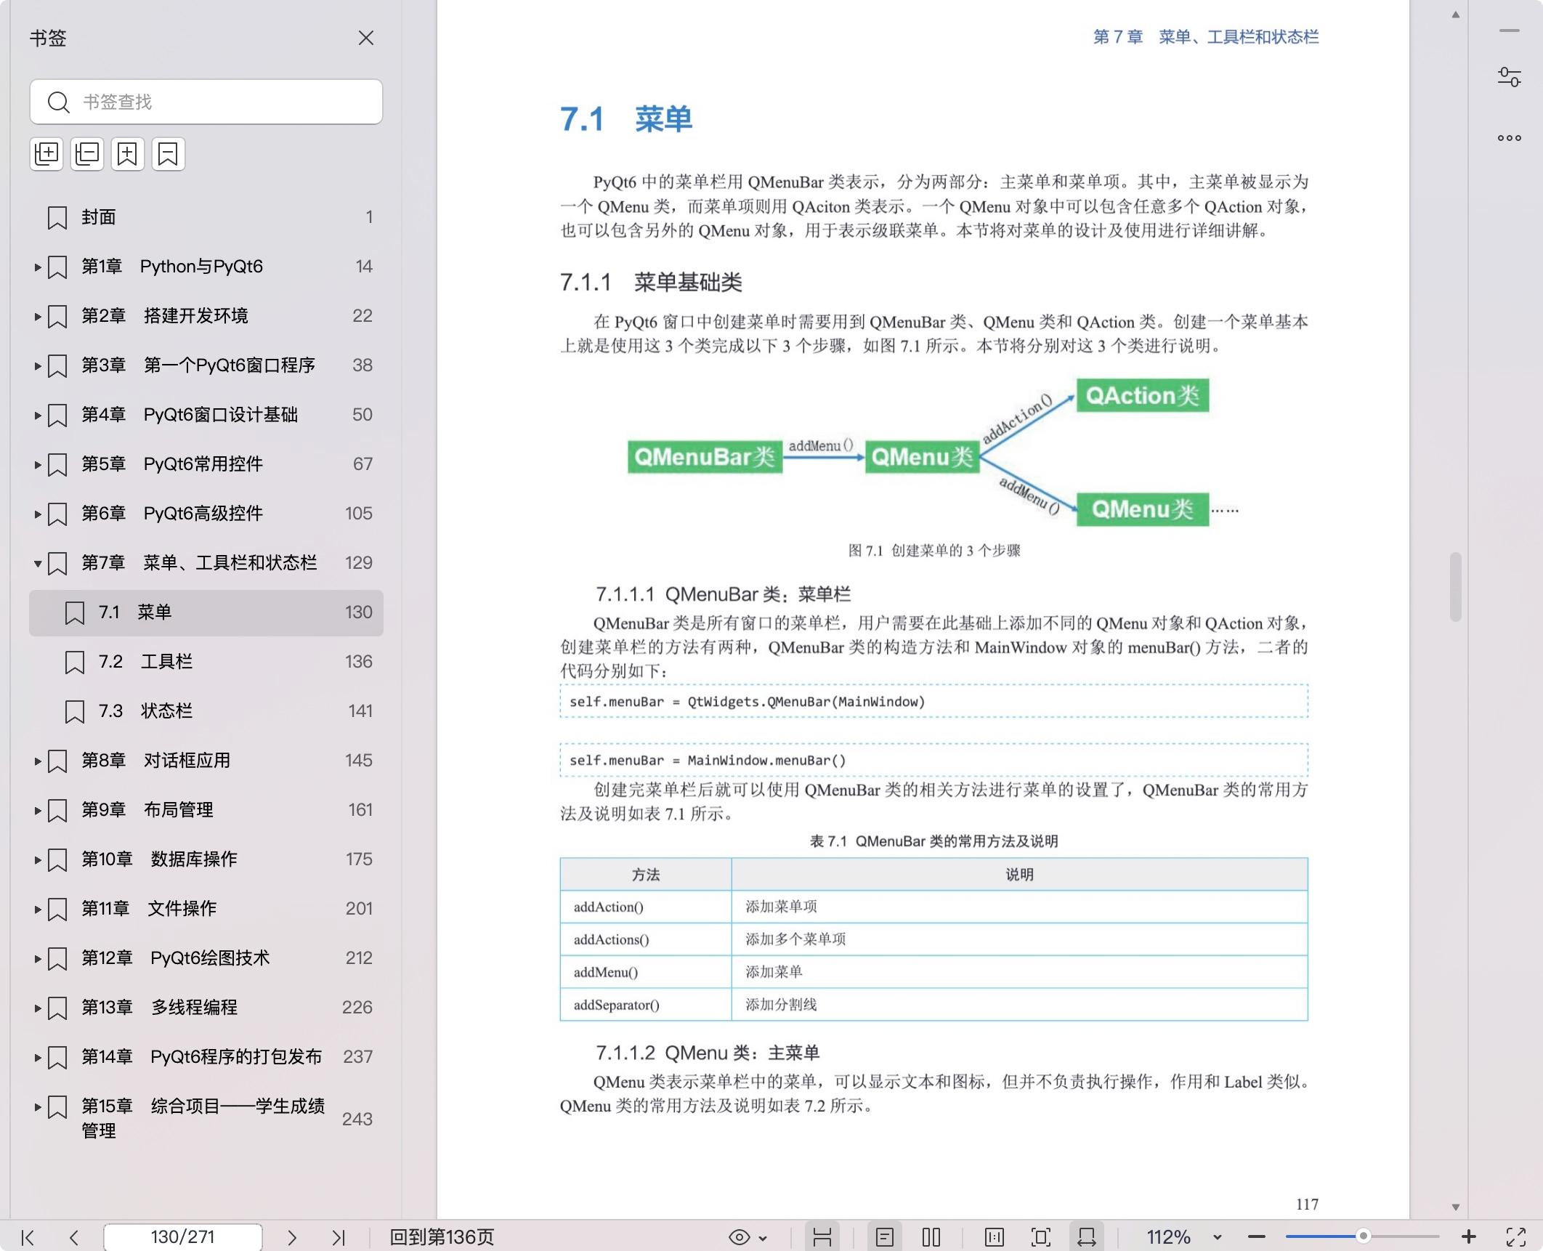Click the 130/271 page number field
The width and height of the screenshot is (1543, 1251).
183,1237
